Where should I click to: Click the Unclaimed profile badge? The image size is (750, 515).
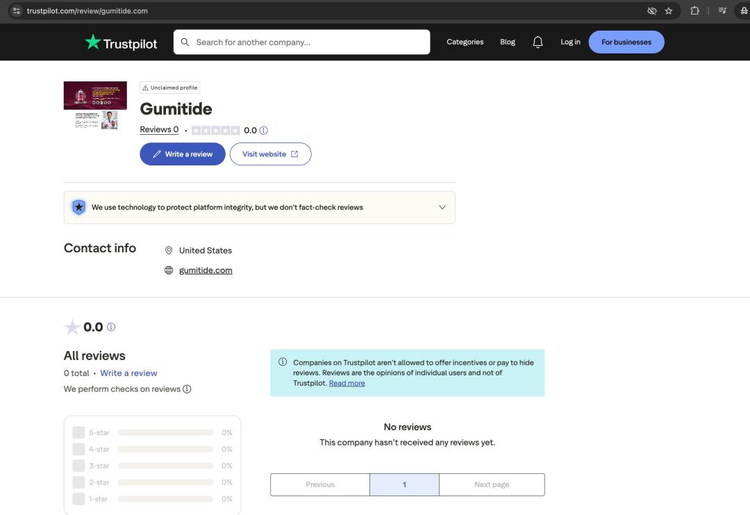coord(170,88)
